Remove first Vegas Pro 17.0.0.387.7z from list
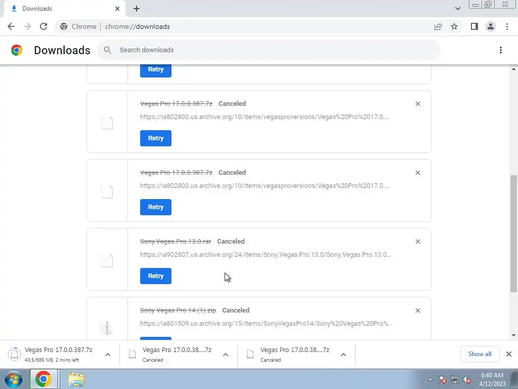This screenshot has height=389, width=518. (417, 104)
